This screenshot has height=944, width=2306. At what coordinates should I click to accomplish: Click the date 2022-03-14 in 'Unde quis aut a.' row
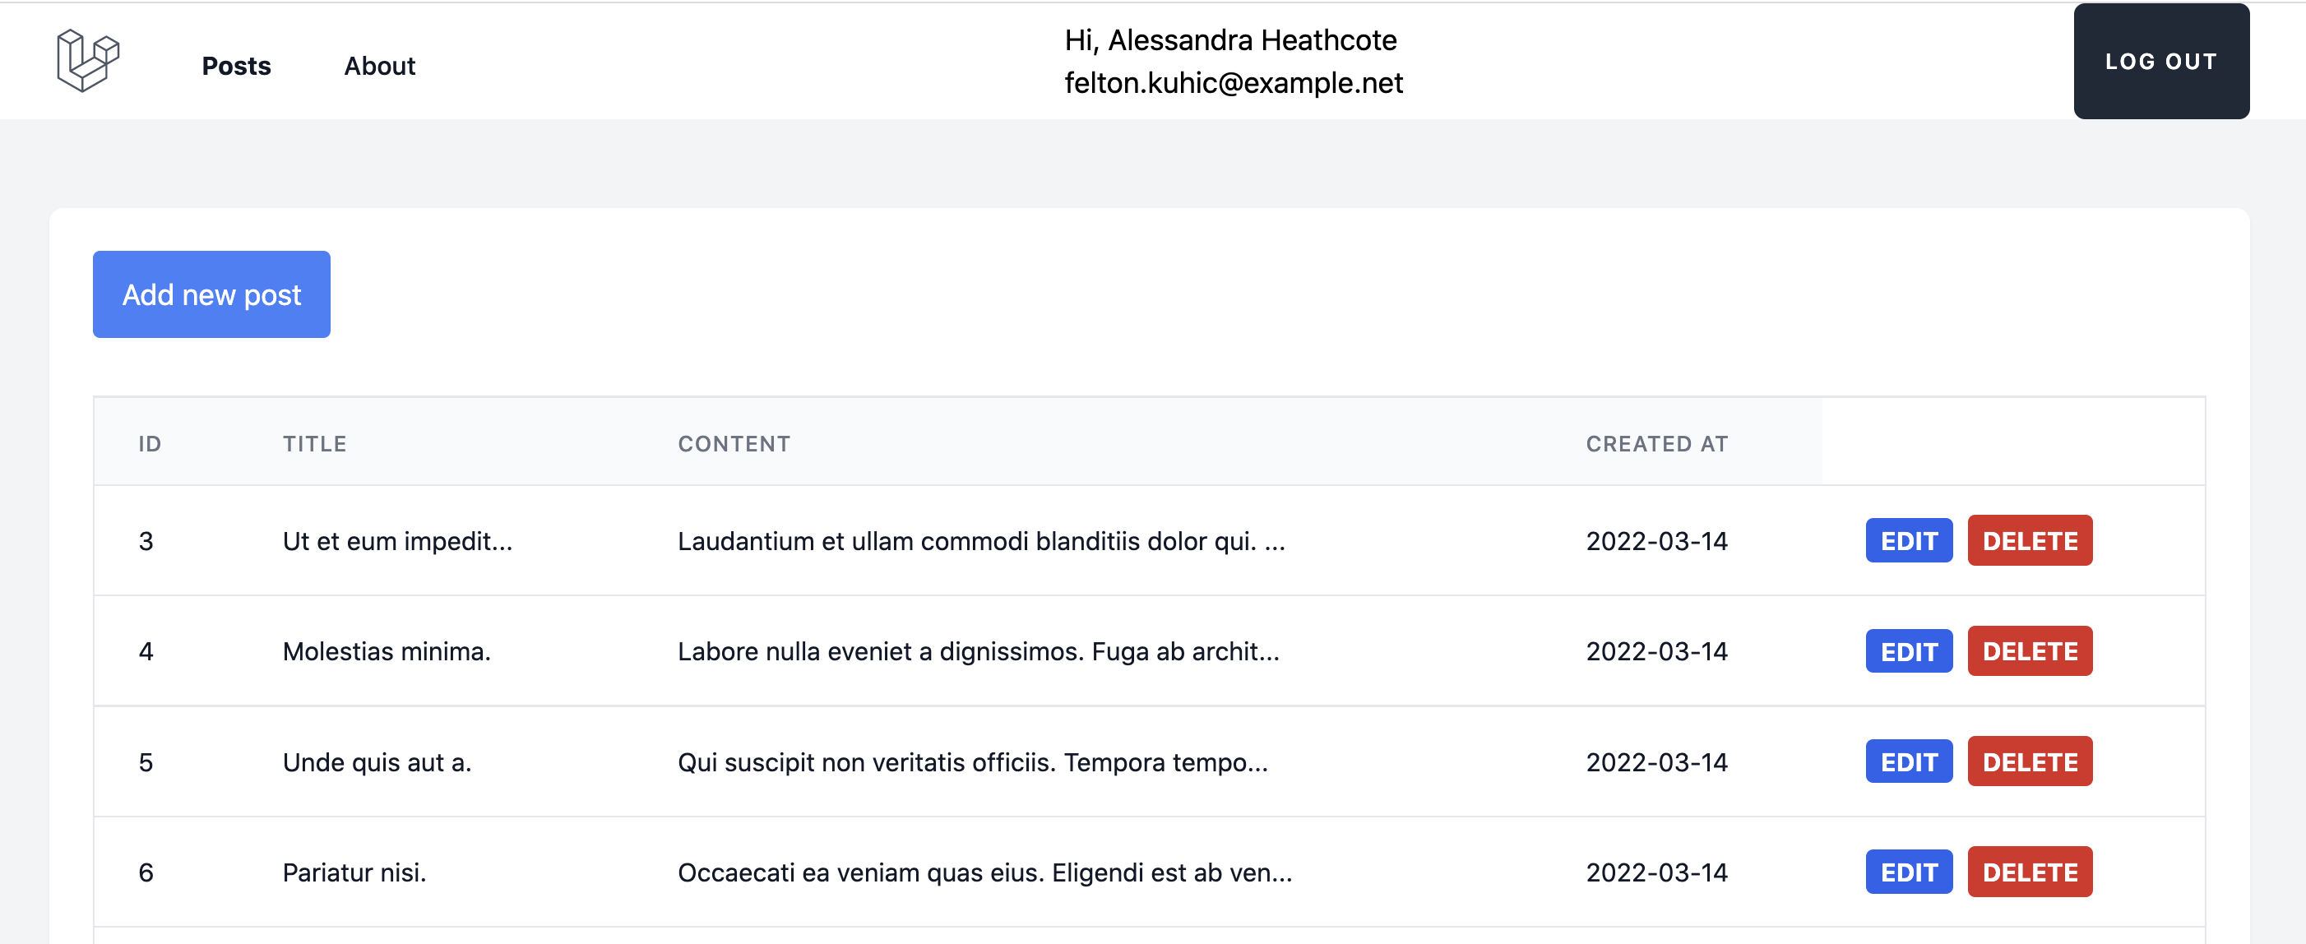pos(1657,761)
